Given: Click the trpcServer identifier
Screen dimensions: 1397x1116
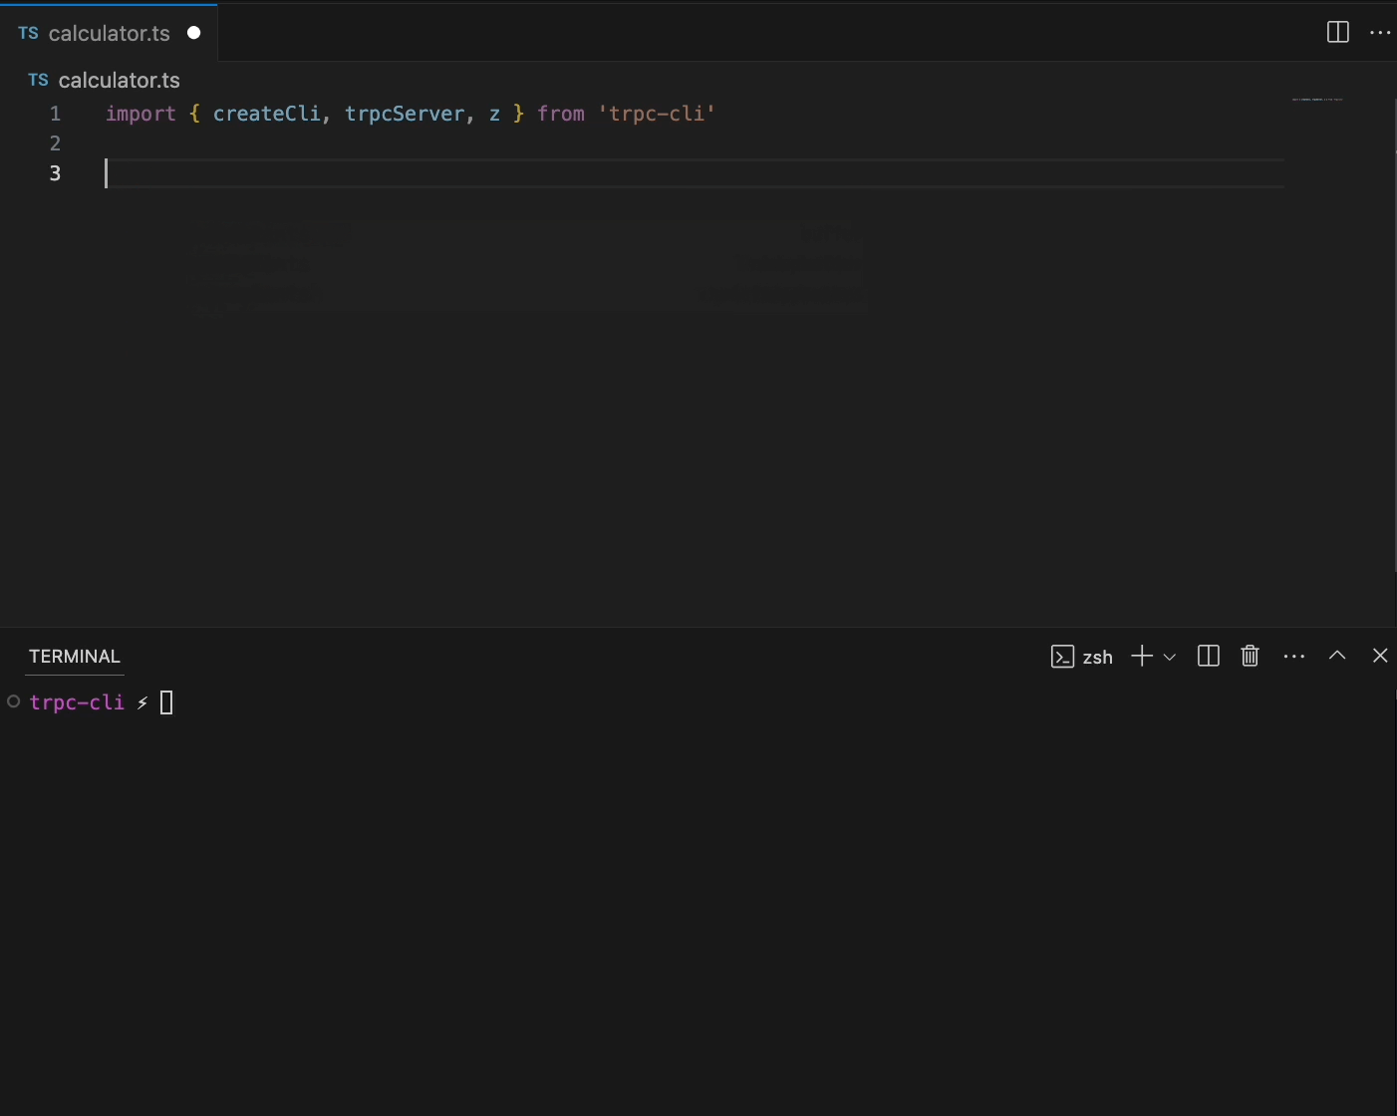Looking at the screenshot, I should (x=404, y=114).
